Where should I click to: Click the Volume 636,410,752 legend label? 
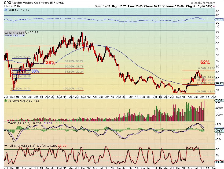(23, 100)
